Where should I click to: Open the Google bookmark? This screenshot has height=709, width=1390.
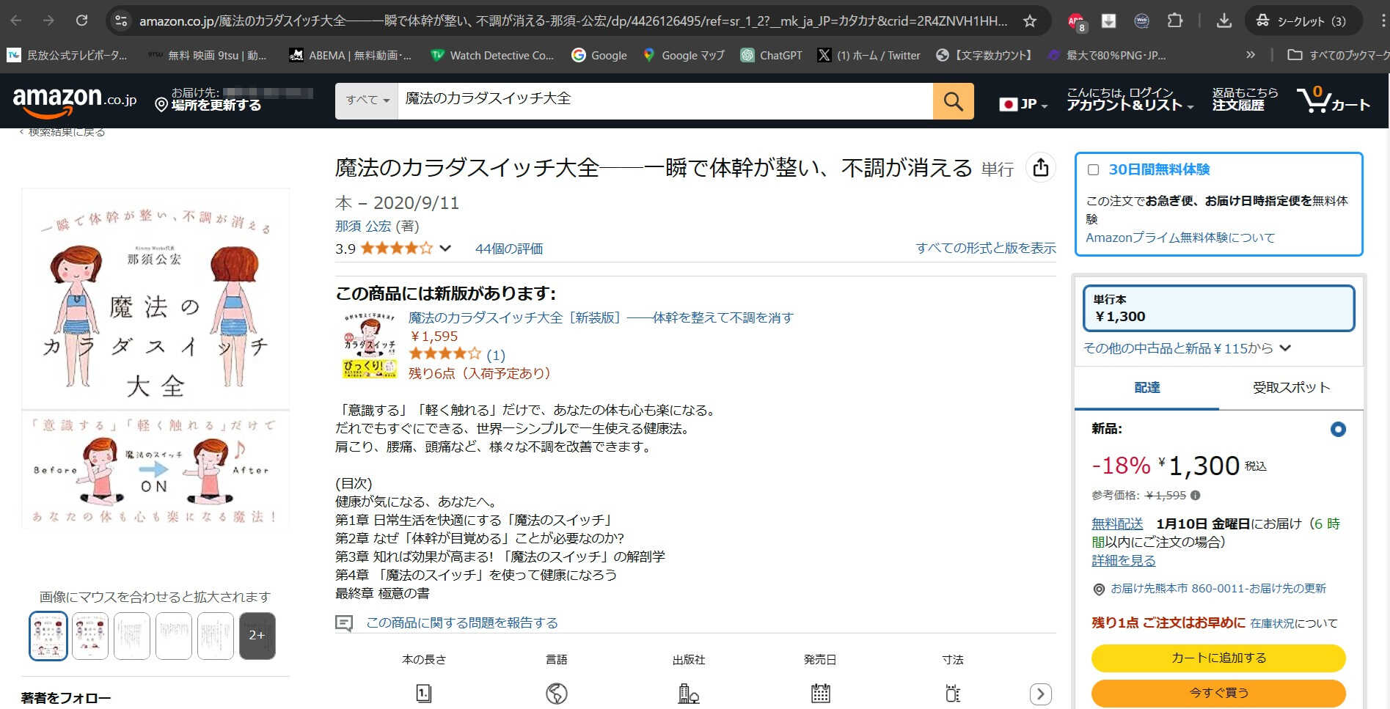tap(599, 55)
